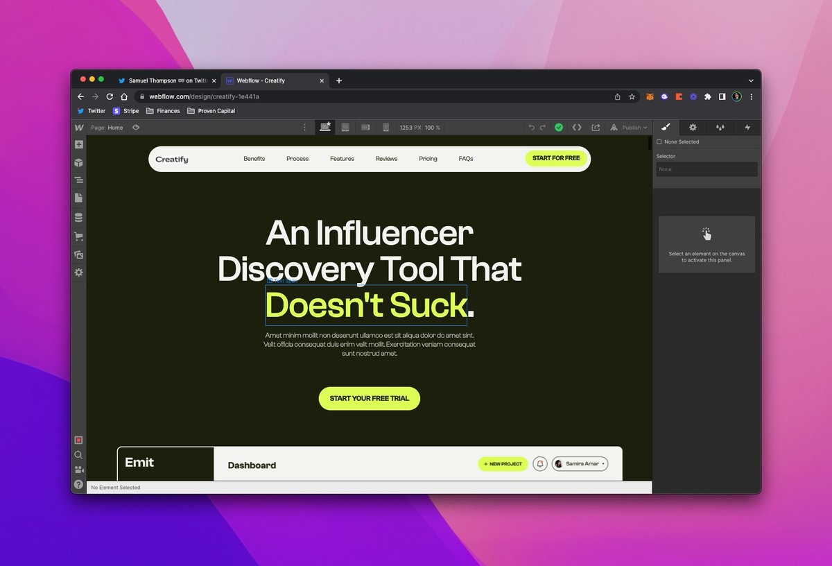Click the START YOUR FREE TRIAL button
This screenshot has width=832, height=566.
(370, 399)
